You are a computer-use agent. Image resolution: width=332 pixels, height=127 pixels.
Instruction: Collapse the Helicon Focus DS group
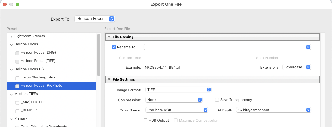(x=11, y=69)
